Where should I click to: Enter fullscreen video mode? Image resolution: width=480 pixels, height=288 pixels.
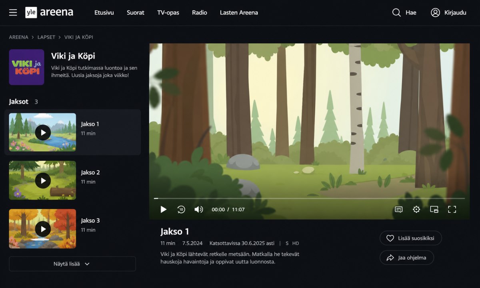click(x=452, y=209)
